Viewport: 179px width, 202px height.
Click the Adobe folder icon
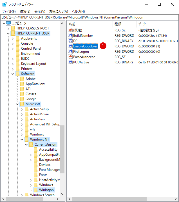point(22,79)
